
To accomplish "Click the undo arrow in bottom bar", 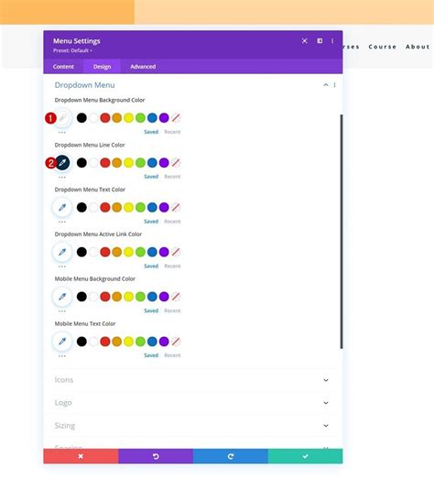I will point(156,456).
